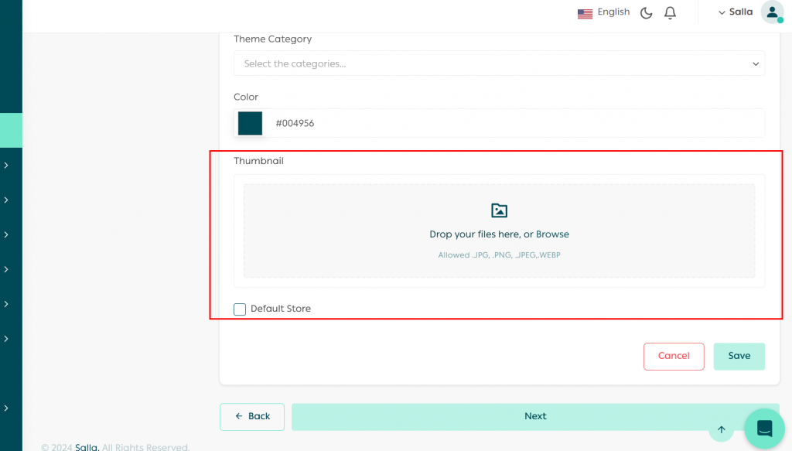The image size is (792, 451).
Task: Enable the Default Store checkbox
Action: (x=240, y=309)
